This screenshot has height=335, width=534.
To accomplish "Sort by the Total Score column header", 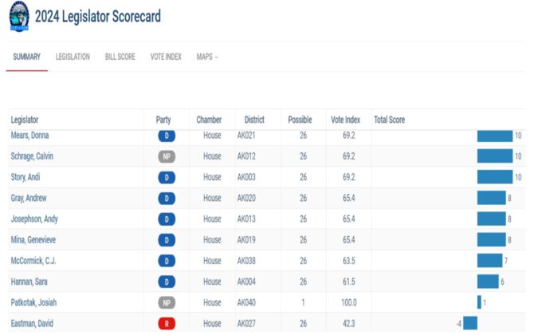I will (x=389, y=120).
